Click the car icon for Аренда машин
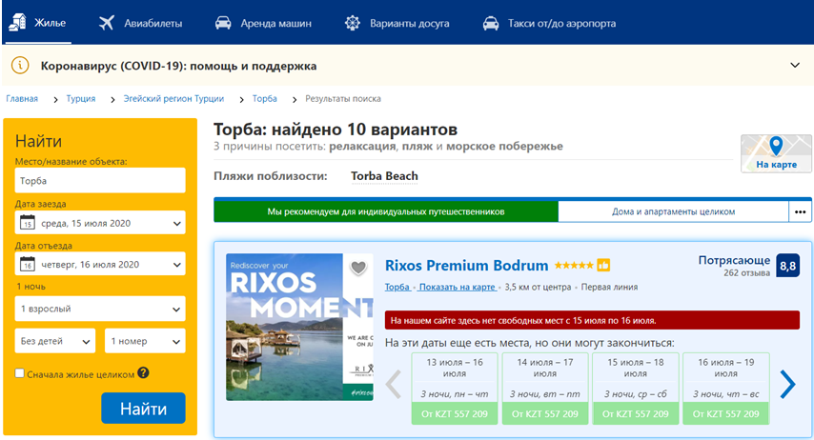 [x=223, y=24]
